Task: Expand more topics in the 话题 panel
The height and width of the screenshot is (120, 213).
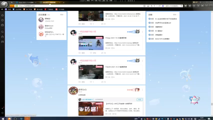Action: point(175,15)
